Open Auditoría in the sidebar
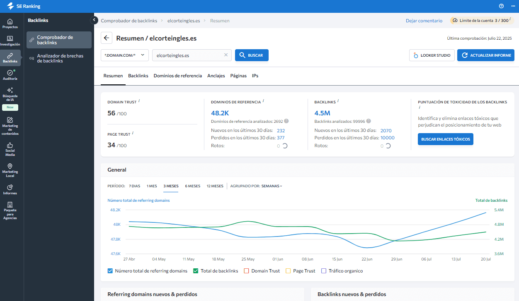 (x=10, y=75)
